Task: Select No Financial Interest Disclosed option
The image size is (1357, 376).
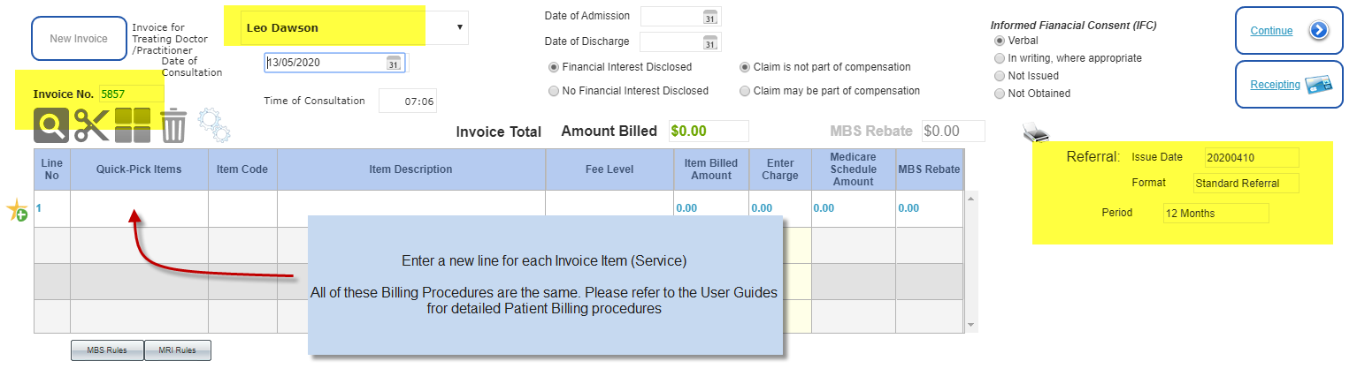Action: tap(554, 91)
